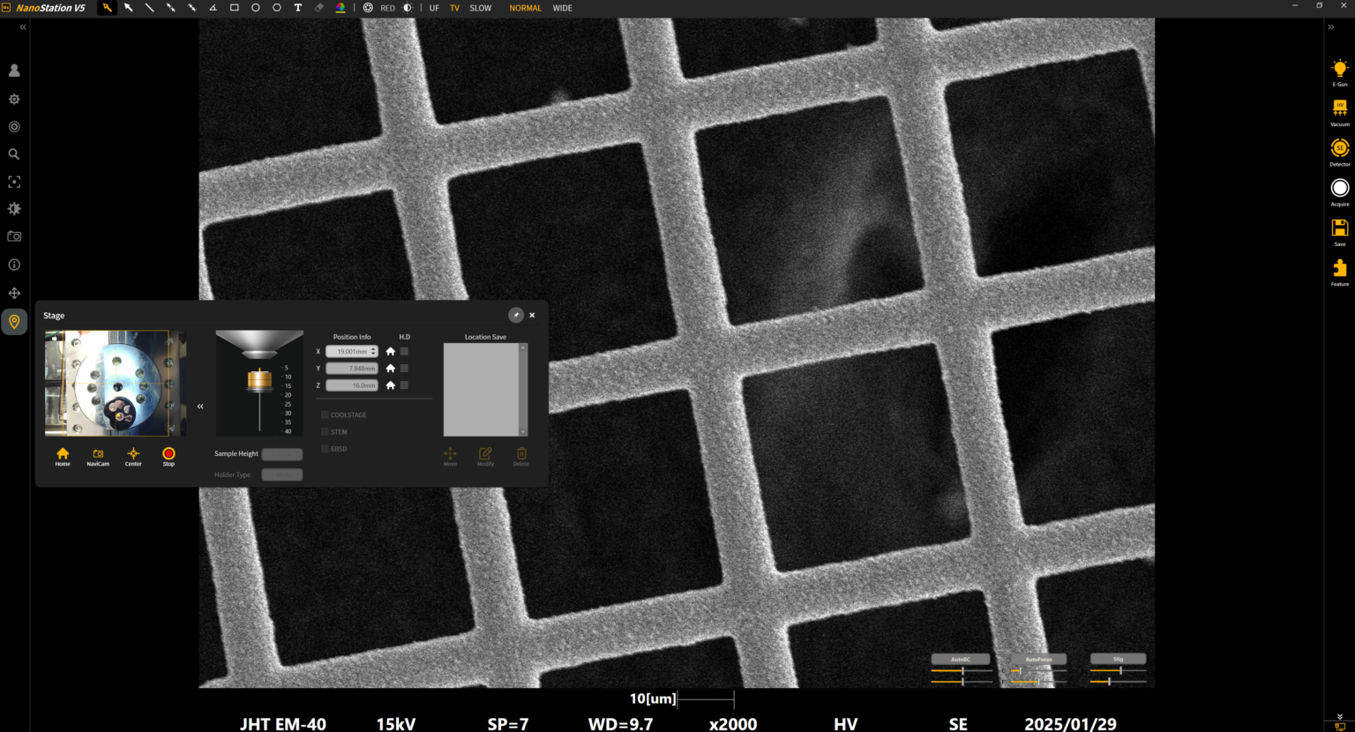The height and width of the screenshot is (732, 1355).
Task: Select NORMAL view mode
Action: click(526, 8)
